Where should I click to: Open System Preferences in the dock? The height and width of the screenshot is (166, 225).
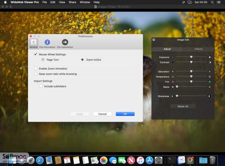pos(159,160)
